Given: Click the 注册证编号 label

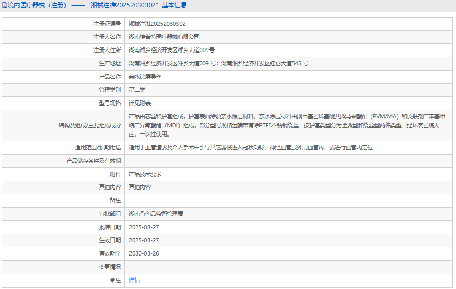Looking at the screenshot, I should (107, 24).
